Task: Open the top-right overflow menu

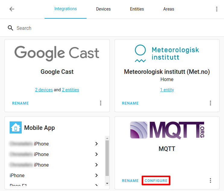Action: (216, 9)
